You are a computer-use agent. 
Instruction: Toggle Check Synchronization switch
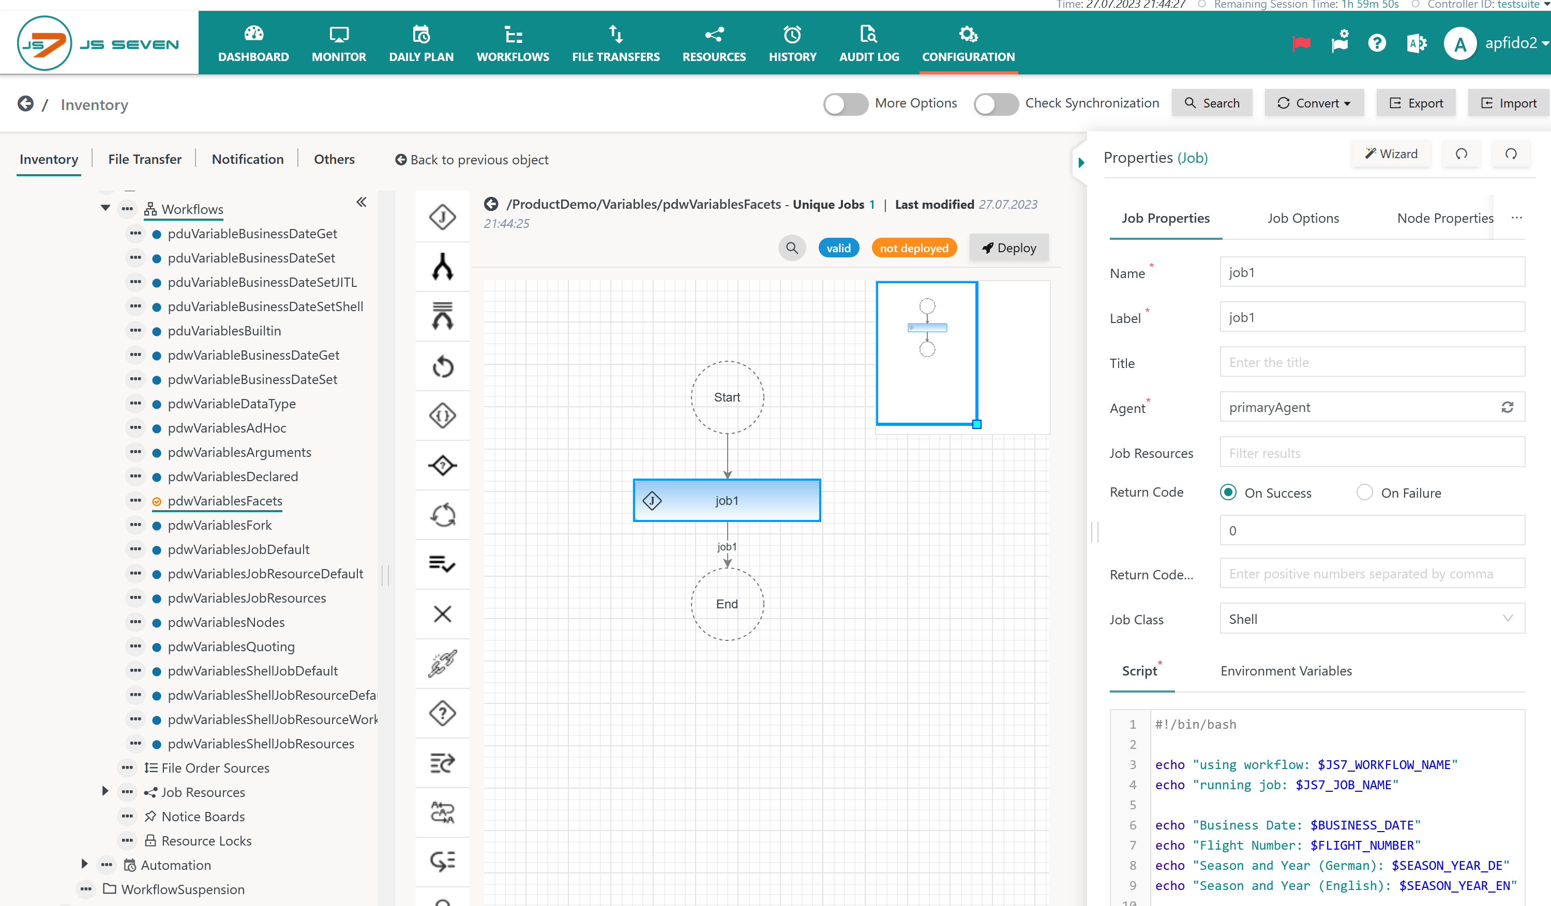[996, 104]
